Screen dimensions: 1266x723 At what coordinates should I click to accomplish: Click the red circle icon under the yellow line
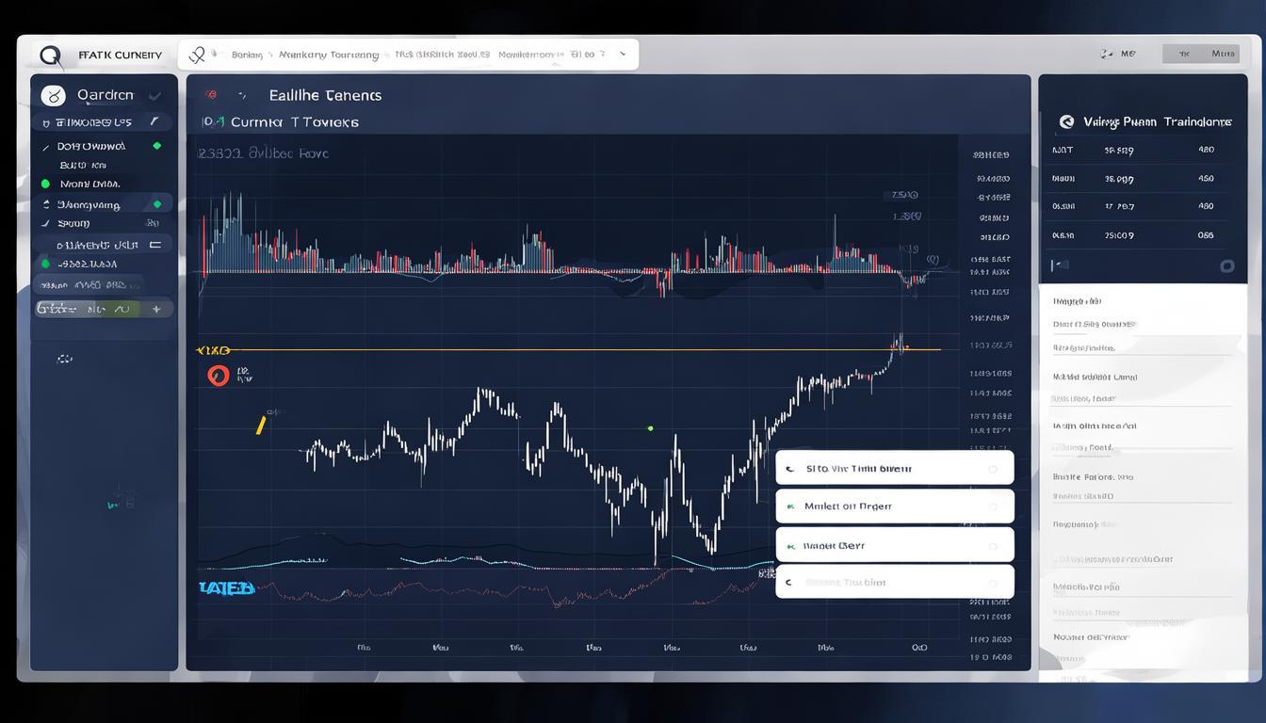(218, 376)
